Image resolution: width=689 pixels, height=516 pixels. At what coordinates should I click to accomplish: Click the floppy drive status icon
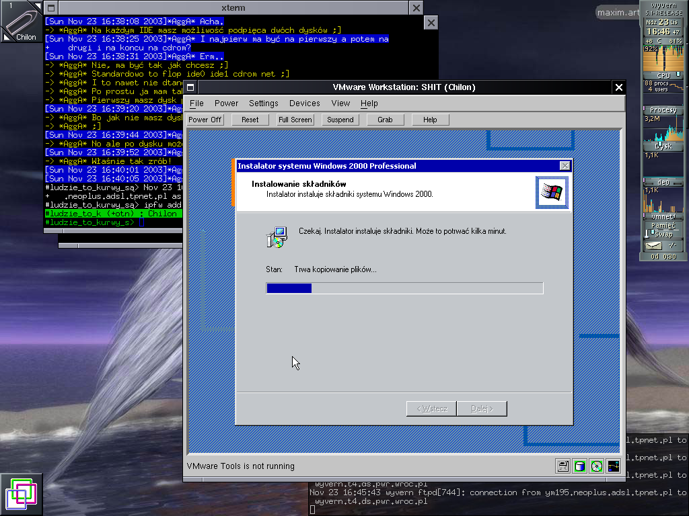[563, 466]
